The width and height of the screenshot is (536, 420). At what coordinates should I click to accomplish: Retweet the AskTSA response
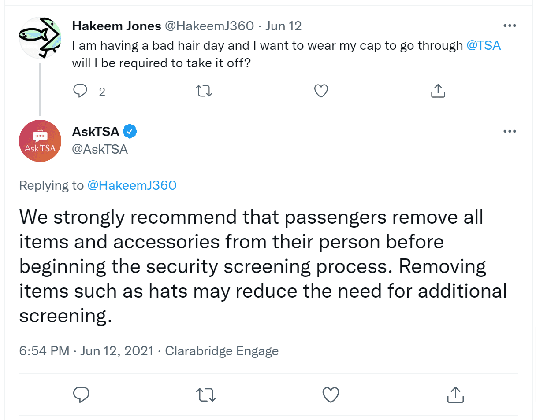205,394
